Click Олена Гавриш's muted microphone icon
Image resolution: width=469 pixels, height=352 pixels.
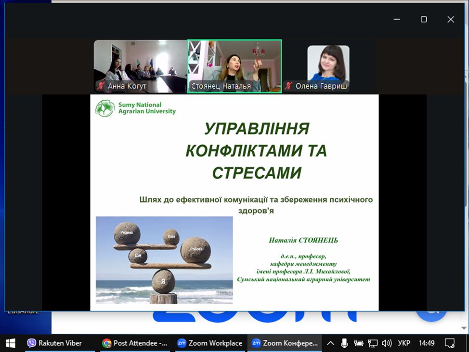289,86
